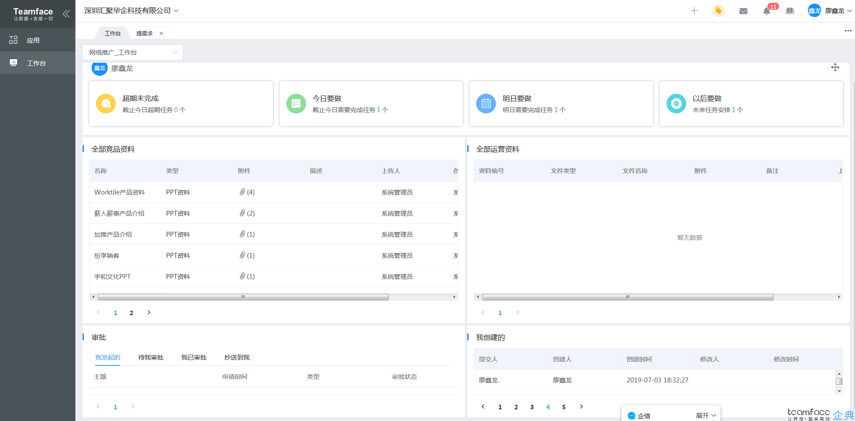Open the three-dots more menu

click(848, 31)
